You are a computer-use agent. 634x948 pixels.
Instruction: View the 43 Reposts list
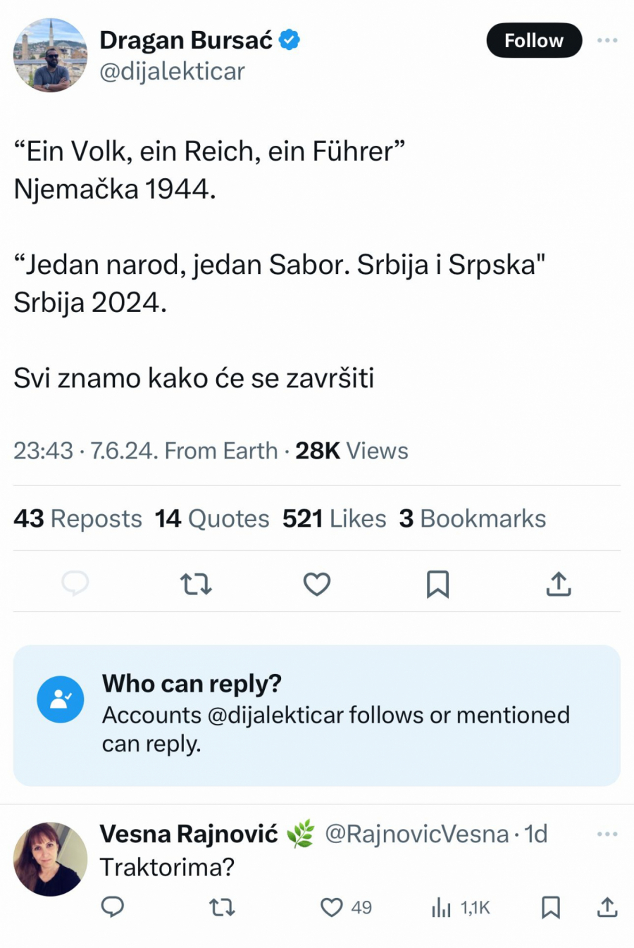77,518
